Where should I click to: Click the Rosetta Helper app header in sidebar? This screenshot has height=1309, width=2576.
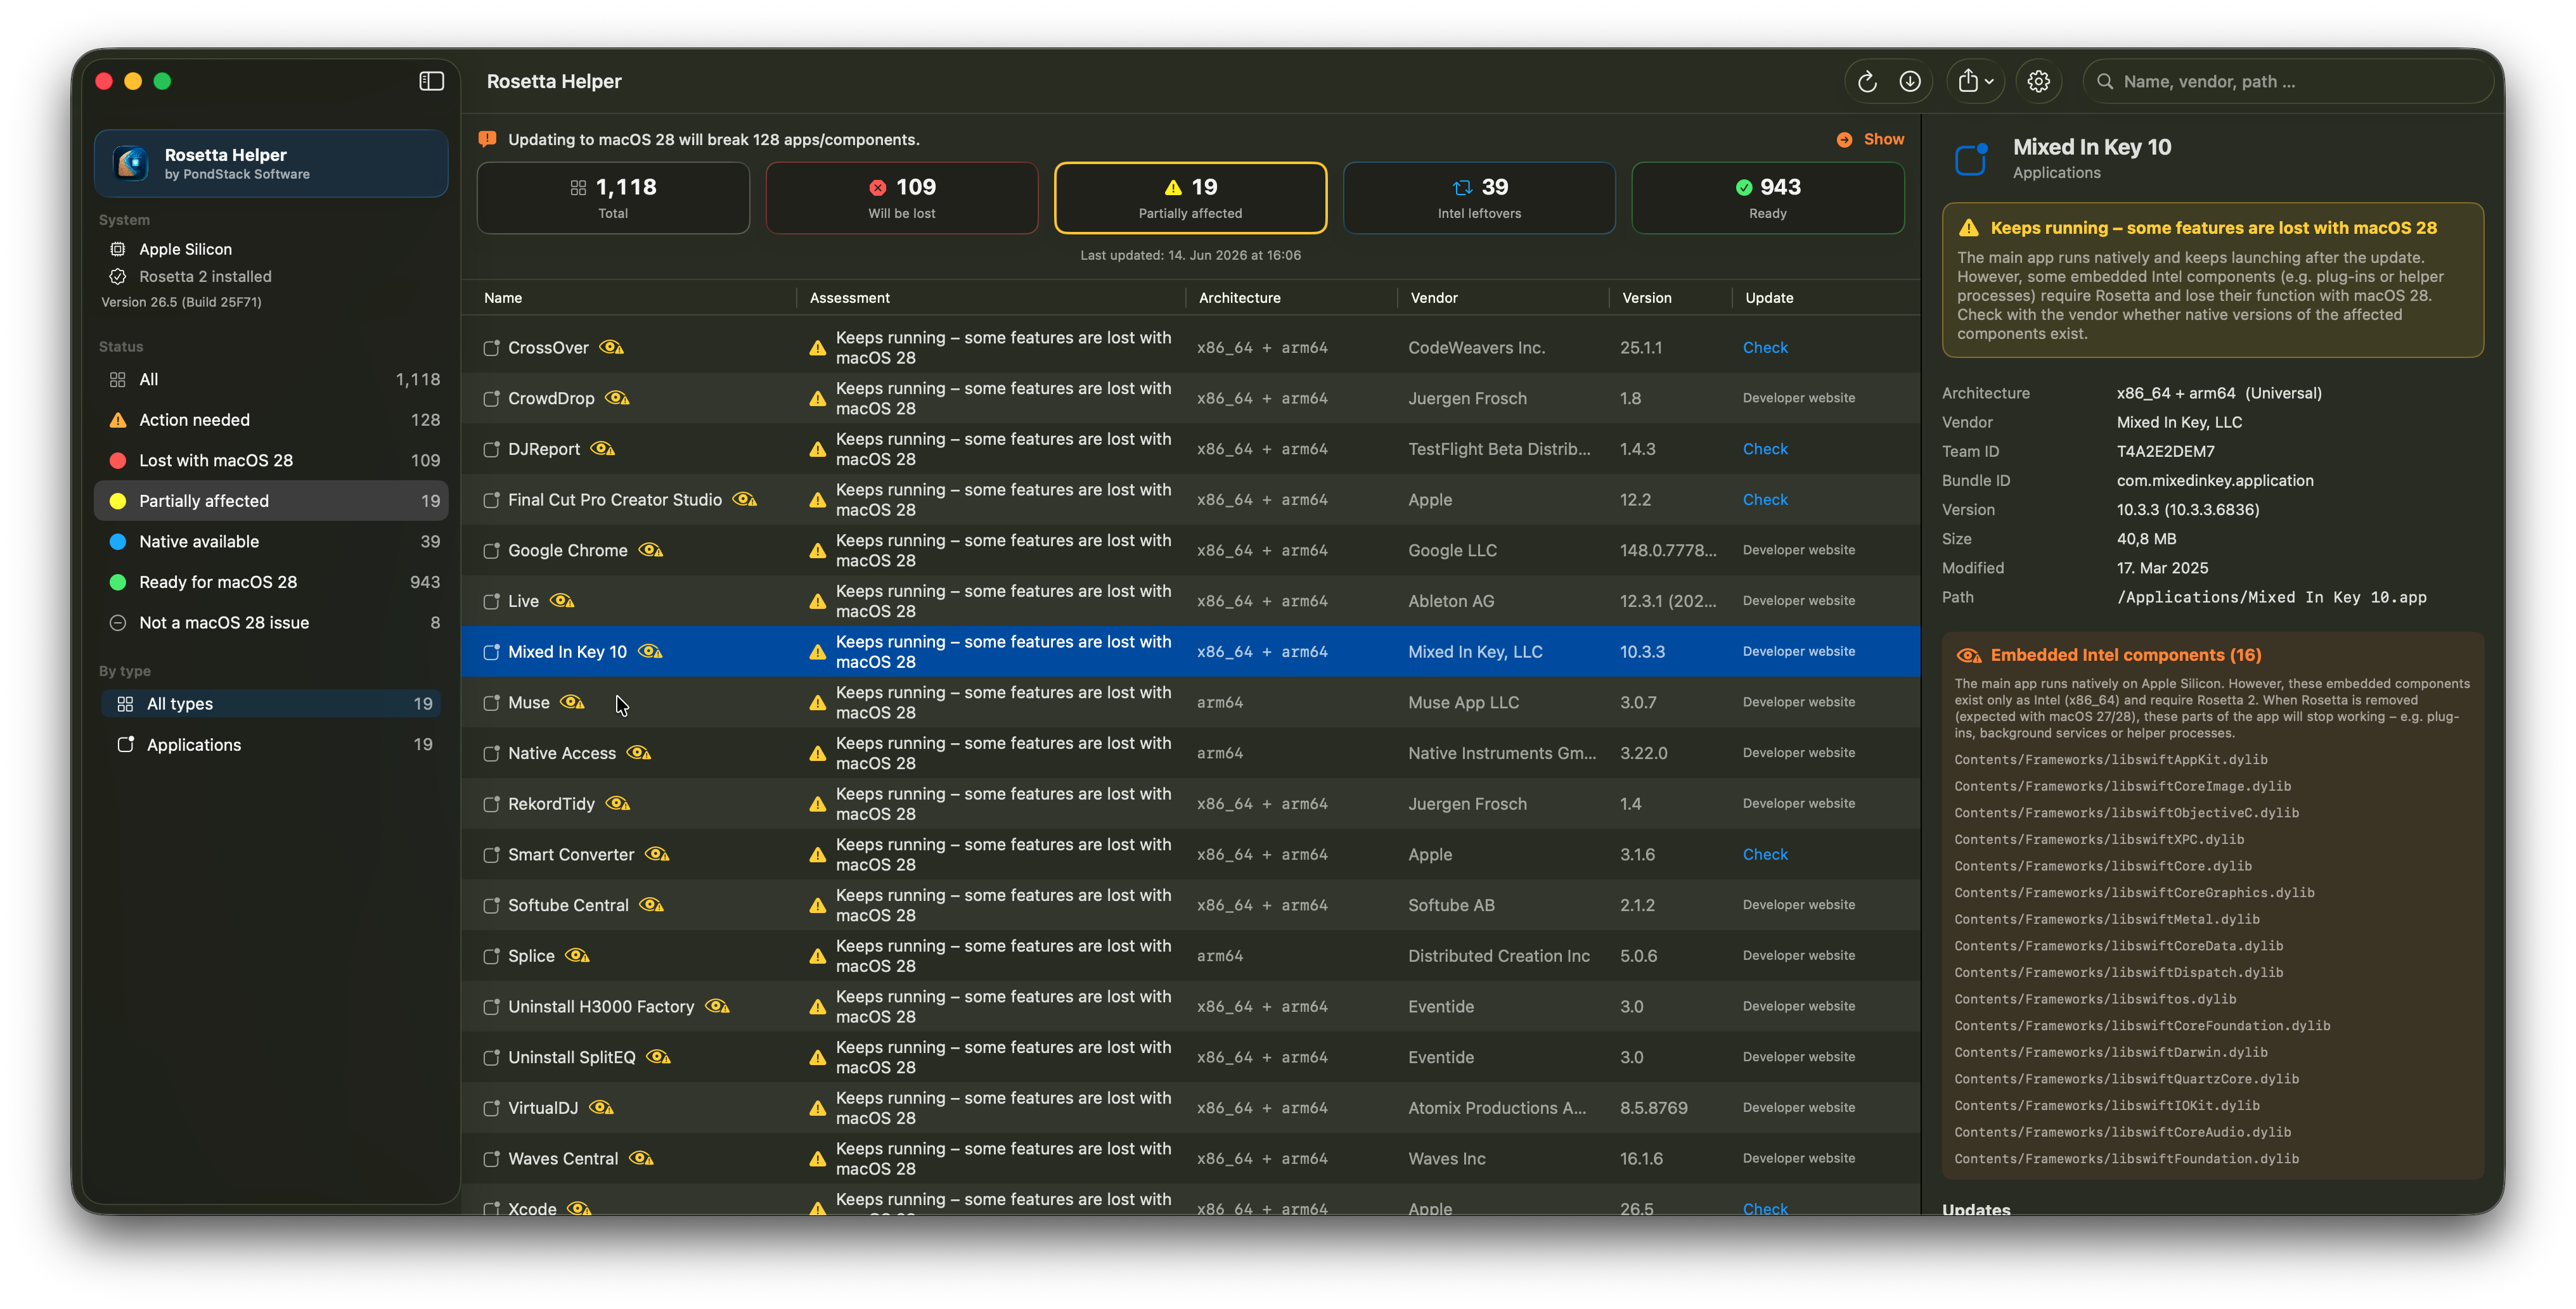coord(271,163)
